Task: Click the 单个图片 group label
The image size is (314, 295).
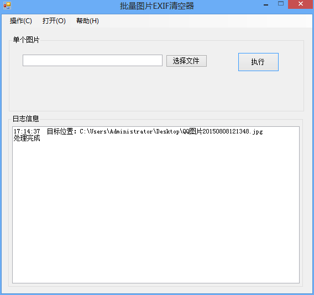Action: point(26,40)
